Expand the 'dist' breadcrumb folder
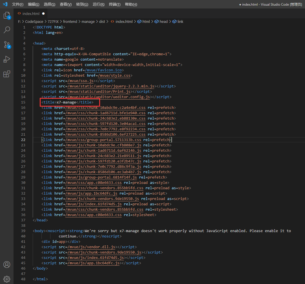Screen dimensions: 305x284 (x=102, y=21)
